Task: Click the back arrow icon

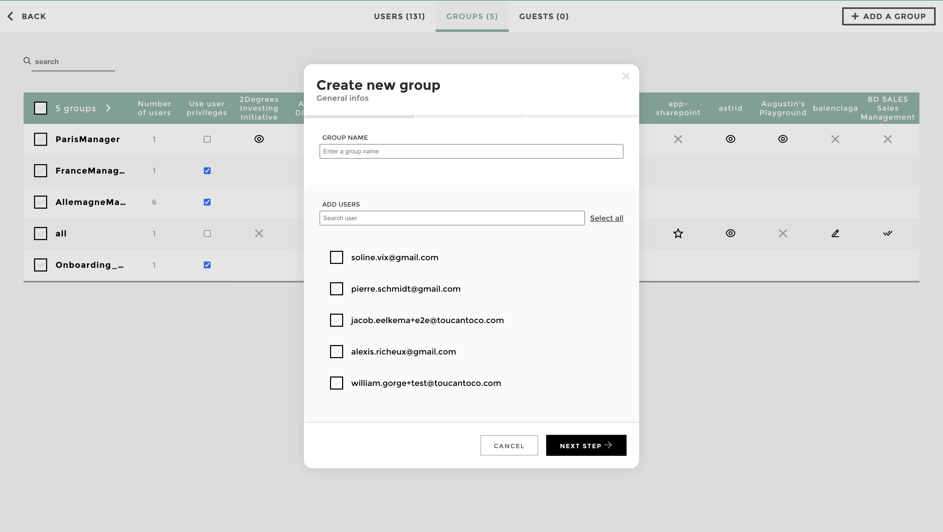Action: (x=11, y=16)
